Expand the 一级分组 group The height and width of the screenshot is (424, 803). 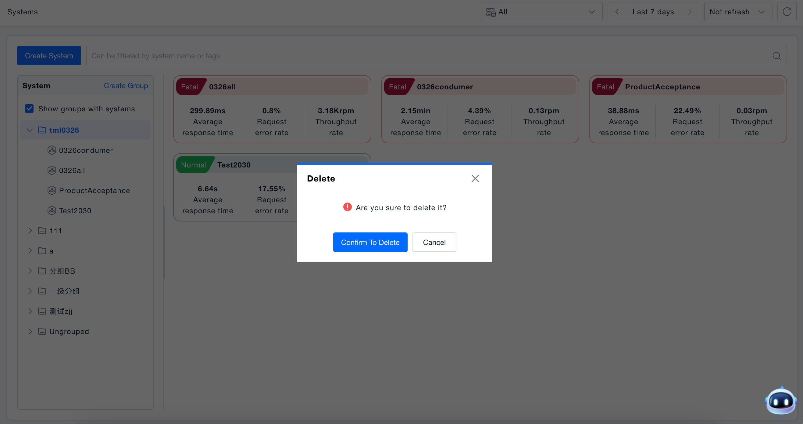[30, 291]
